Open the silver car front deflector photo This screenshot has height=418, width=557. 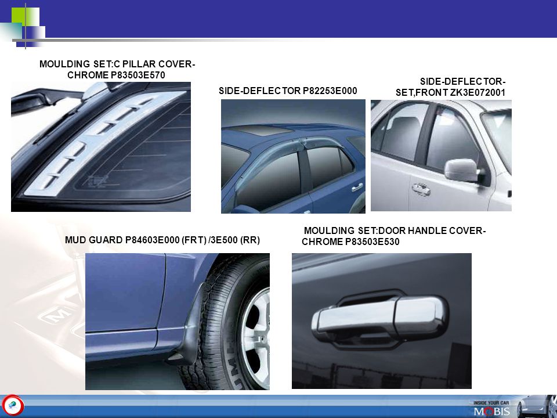(441, 156)
